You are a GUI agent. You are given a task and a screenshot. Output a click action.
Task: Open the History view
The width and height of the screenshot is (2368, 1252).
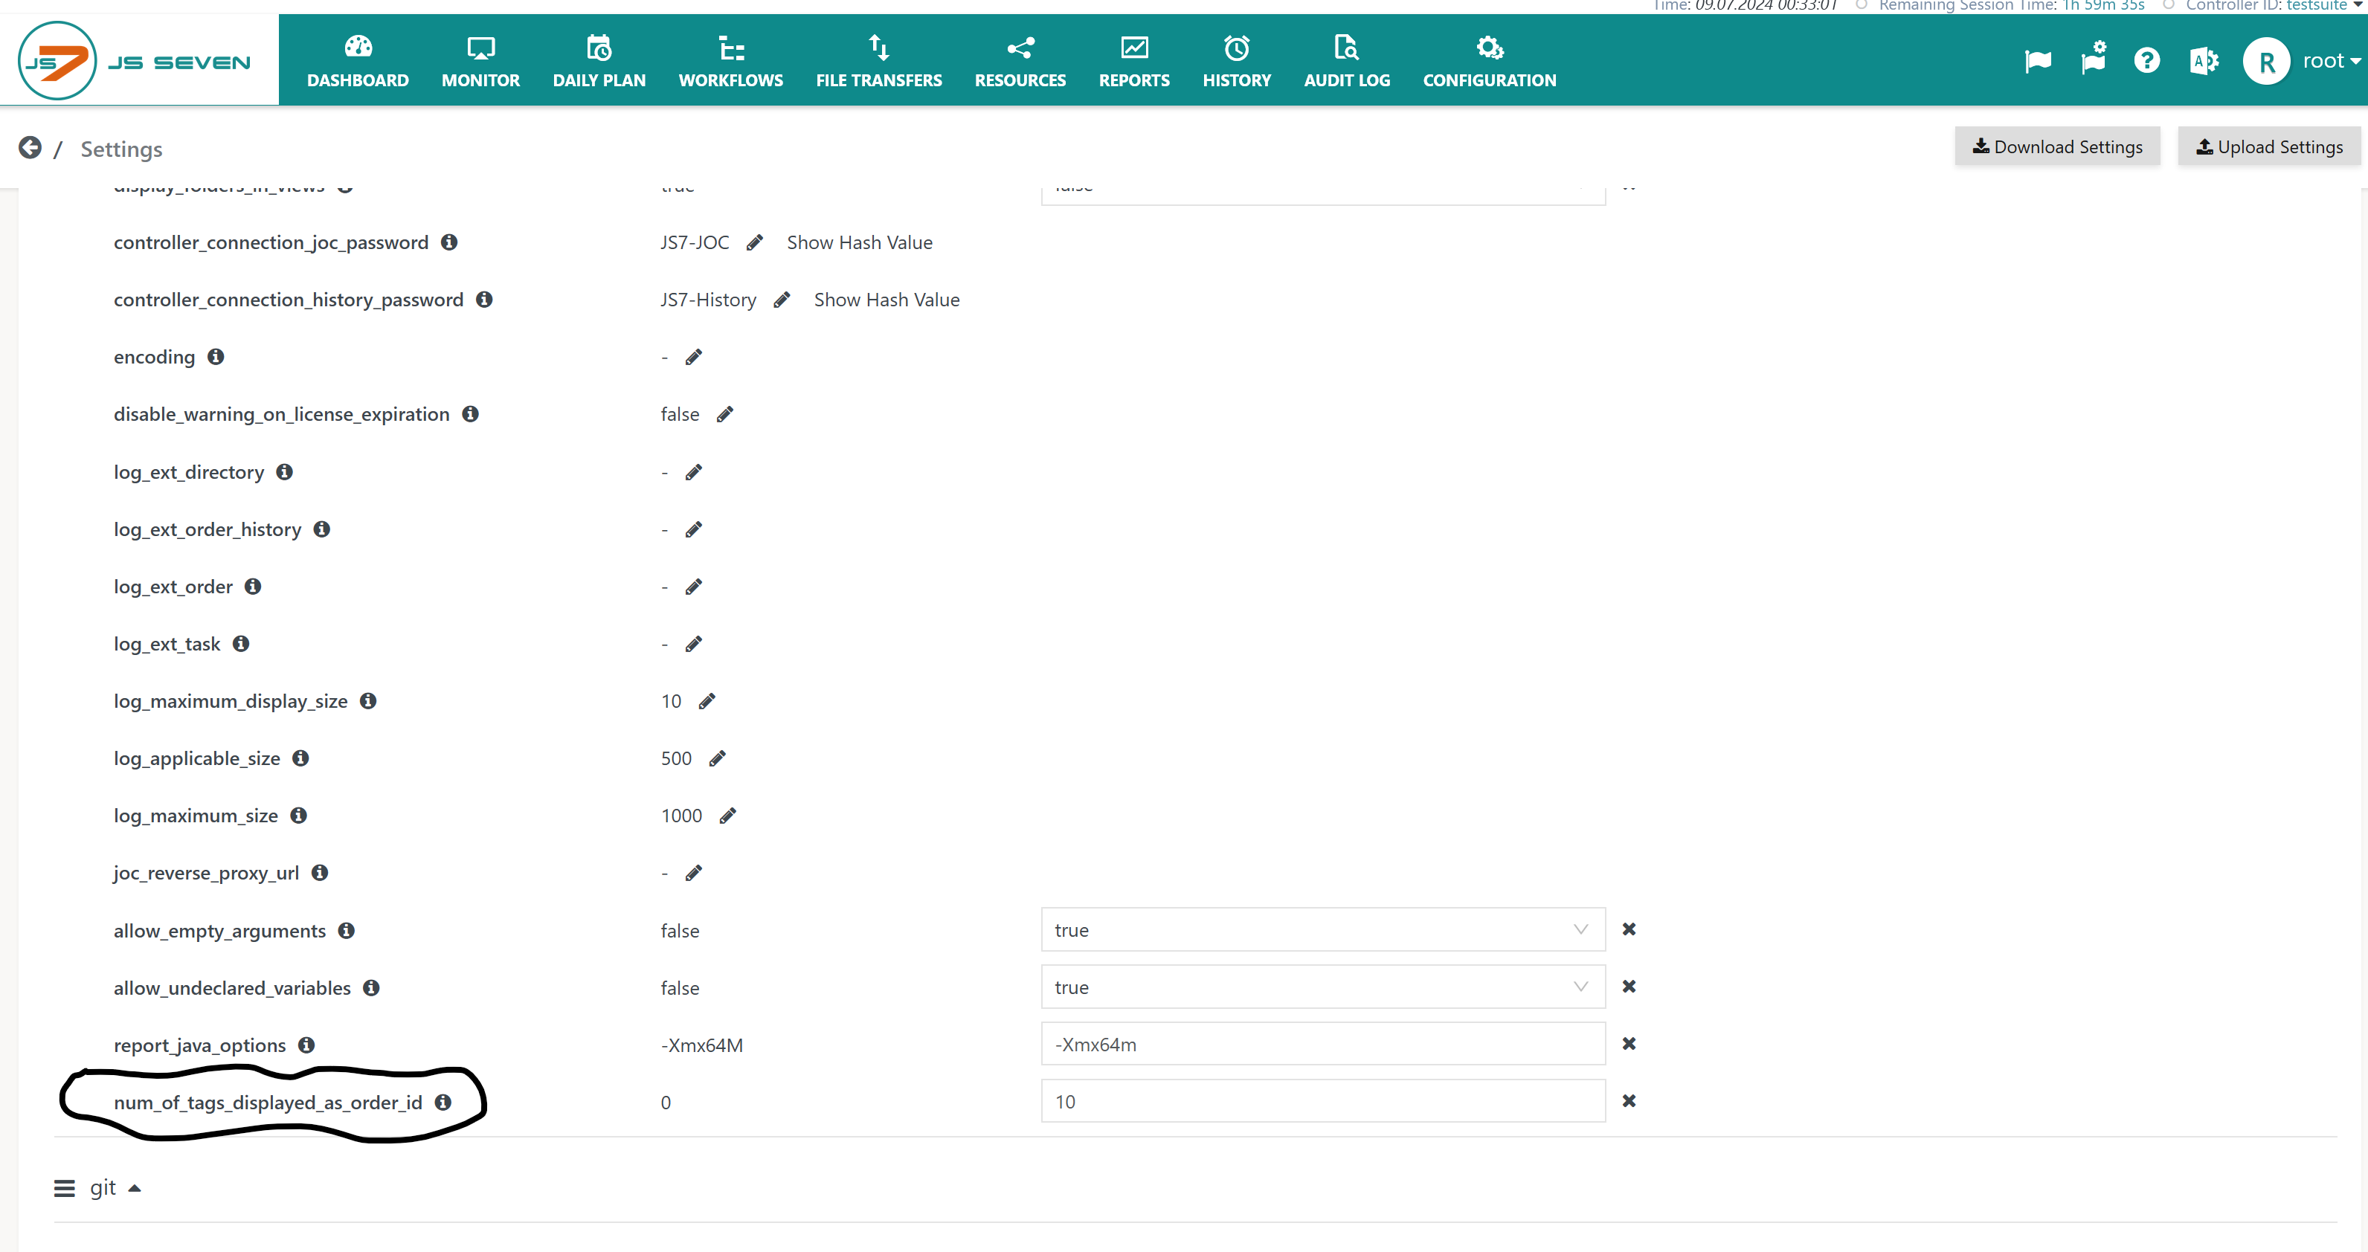click(x=1236, y=61)
